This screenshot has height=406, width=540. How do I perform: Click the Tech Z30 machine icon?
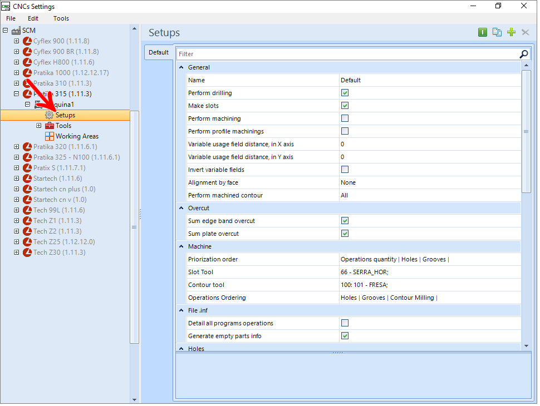point(27,252)
